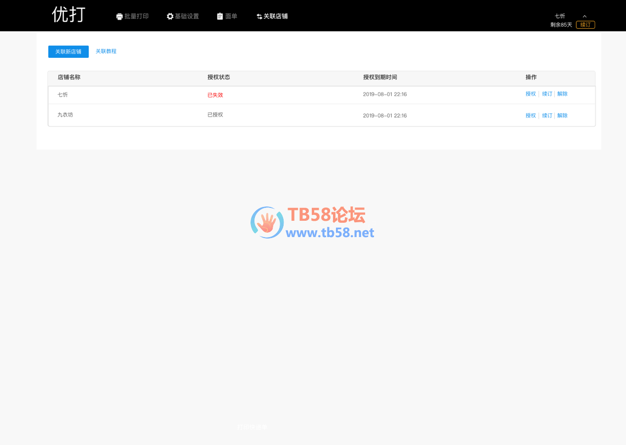
Task: Select the 关联店铺 swap-arrows icon
Action: (x=259, y=17)
